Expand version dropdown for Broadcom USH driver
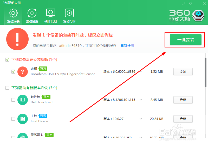Screen dimensions: 208x146 pyautogui.click(x=141, y=71)
